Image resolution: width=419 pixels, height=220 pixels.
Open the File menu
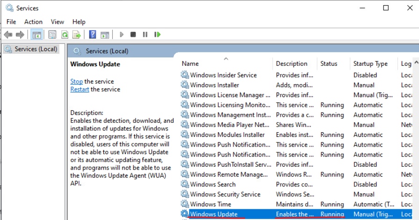pyautogui.click(x=11, y=22)
